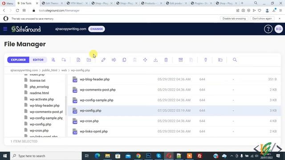Click Don't show again button
285x160 pixels.
262,19
